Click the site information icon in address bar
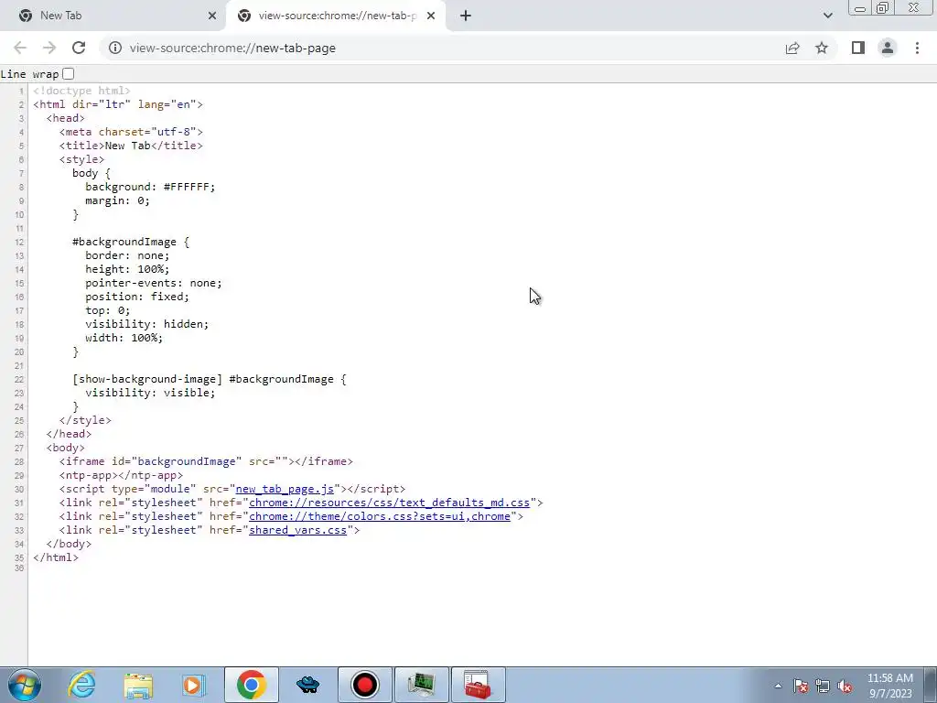Screen dimensions: 937x703 click(x=115, y=48)
